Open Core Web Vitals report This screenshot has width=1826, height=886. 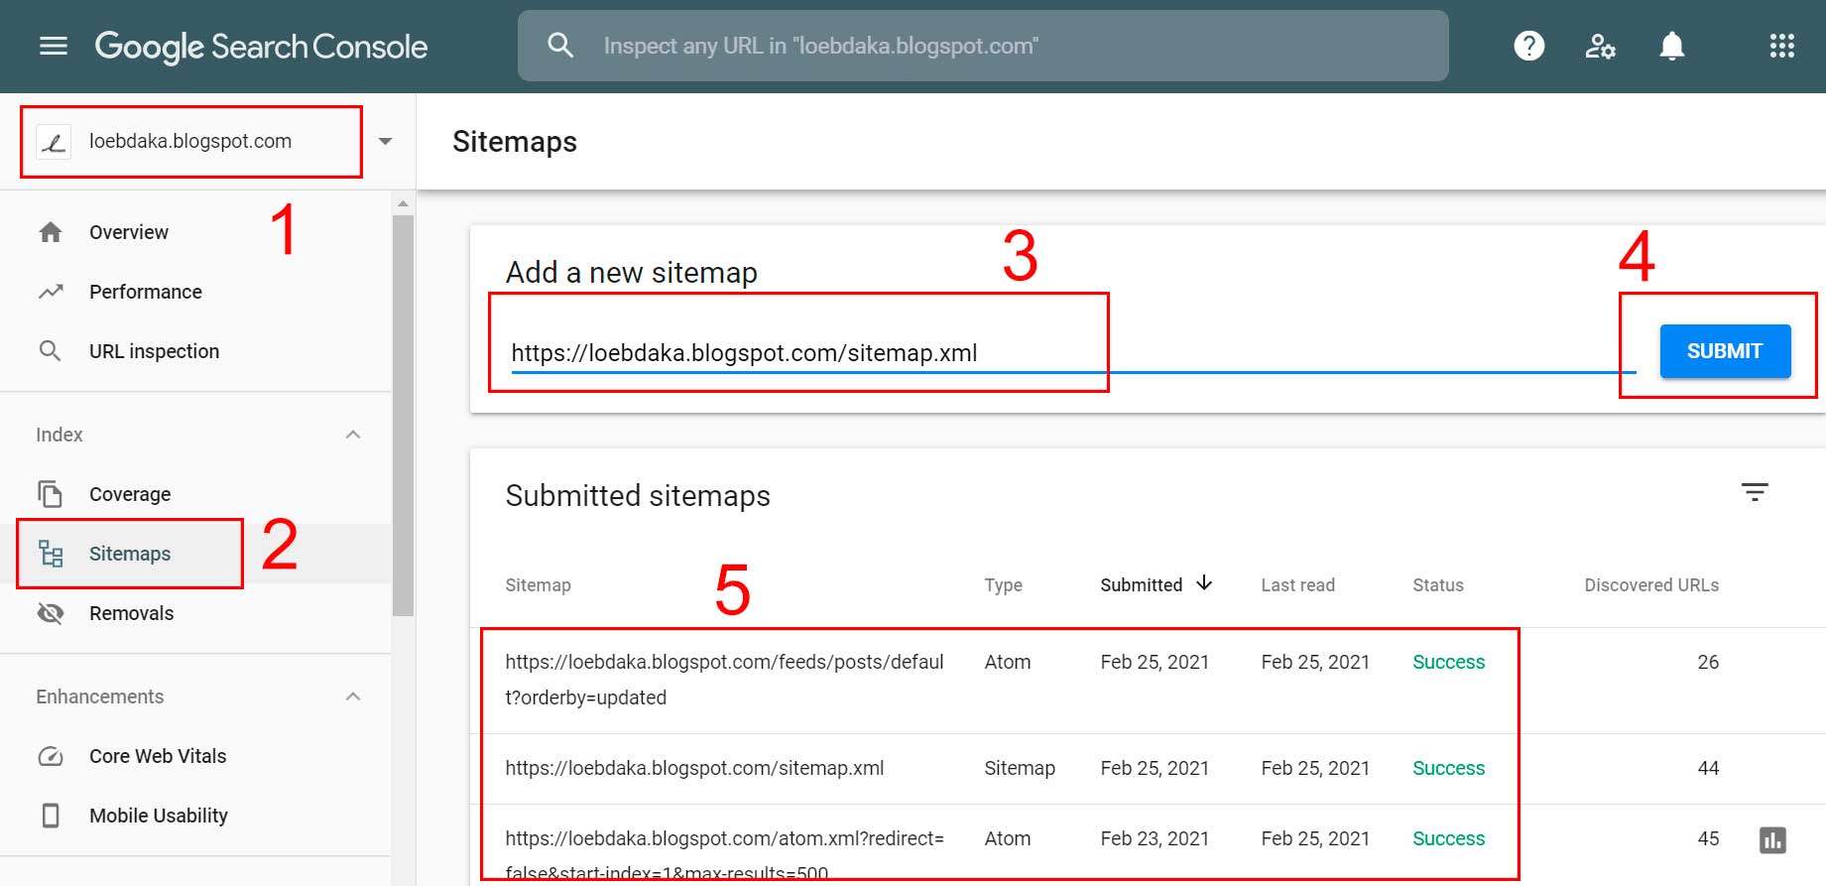pos(158,756)
